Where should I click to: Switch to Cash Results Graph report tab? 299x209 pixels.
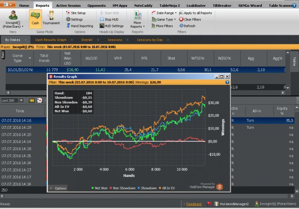[51, 40]
